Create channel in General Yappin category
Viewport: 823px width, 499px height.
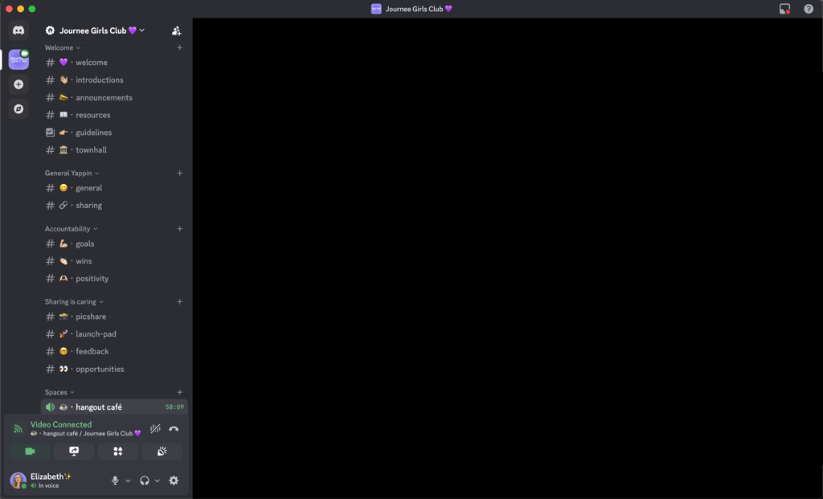pyautogui.click(x=179, y=173)
